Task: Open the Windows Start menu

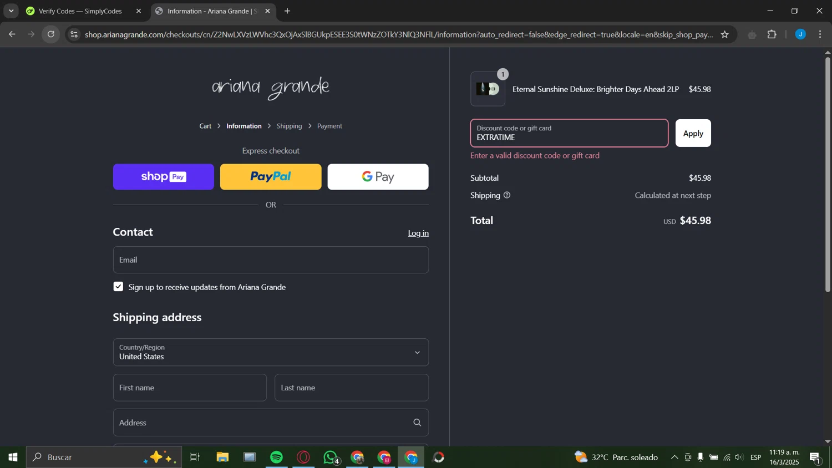Action: [x=13, y=457]
